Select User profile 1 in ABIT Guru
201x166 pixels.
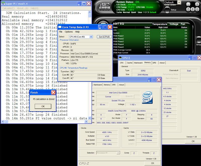click(144, 12)
